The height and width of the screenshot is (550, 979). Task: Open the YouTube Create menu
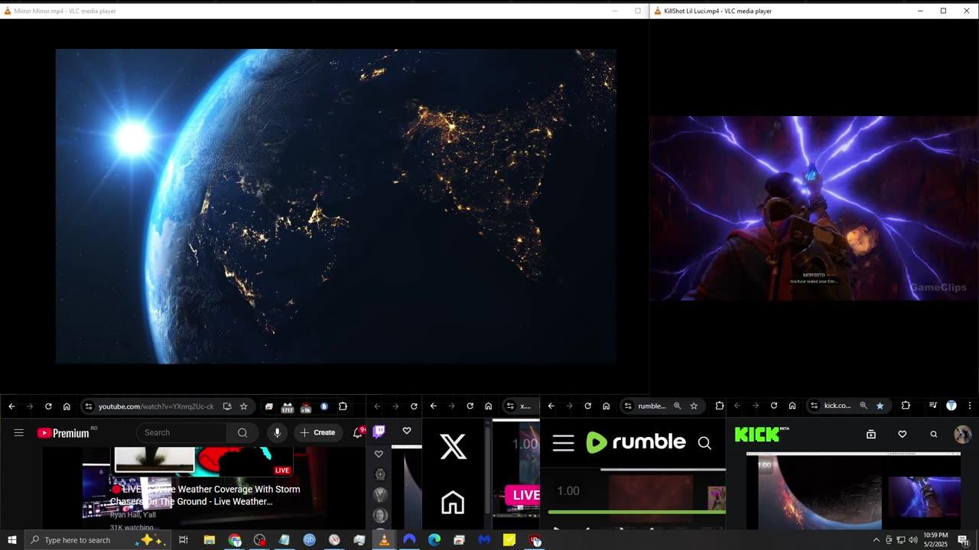coord(318,432)
